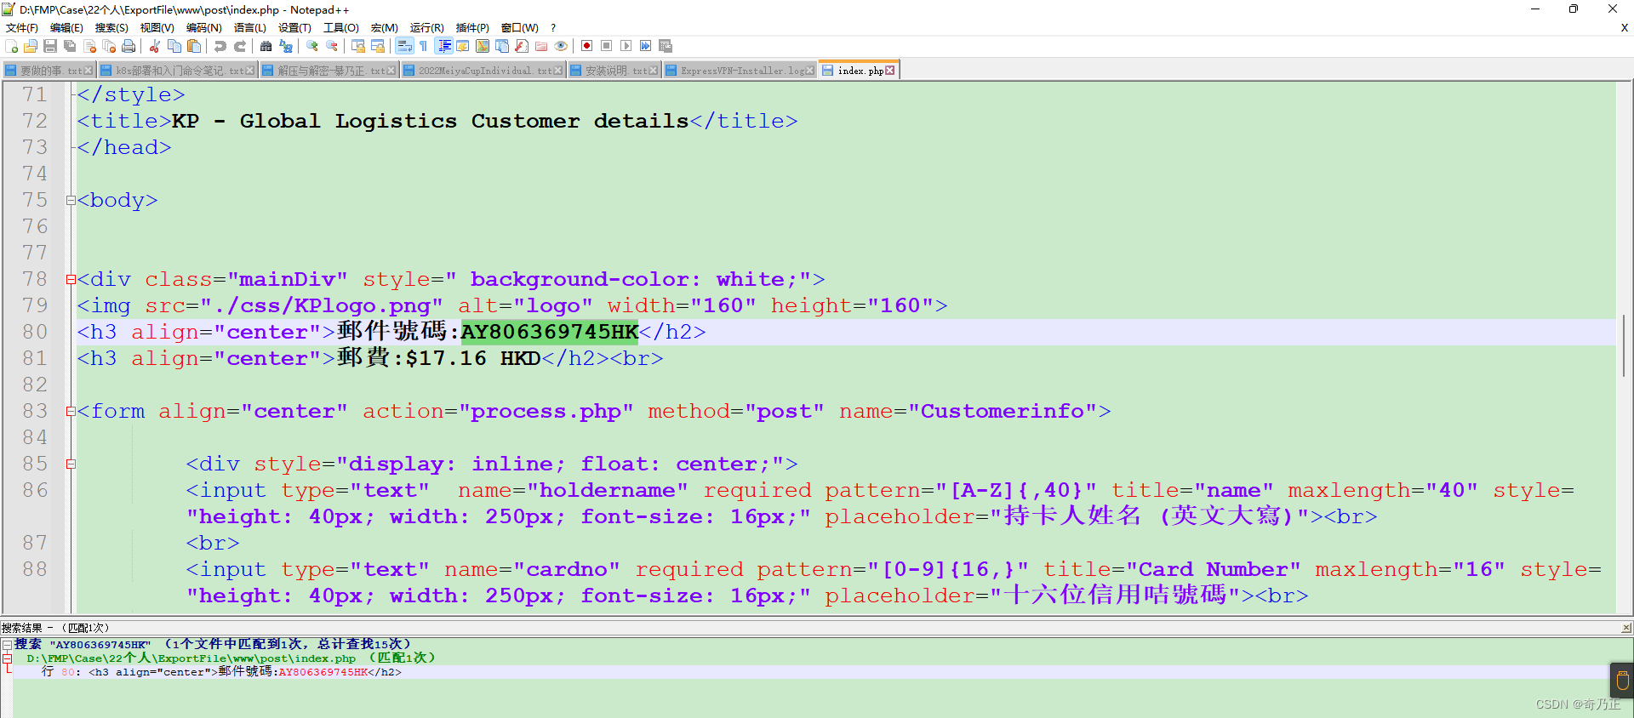Open Find with the binoculars icon
1634x718 pixels.
(266, 46)
